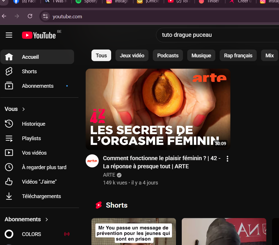Open Shorts from the sidebar
The width and height of the screenshot is (279, 245).
point(29,72)
